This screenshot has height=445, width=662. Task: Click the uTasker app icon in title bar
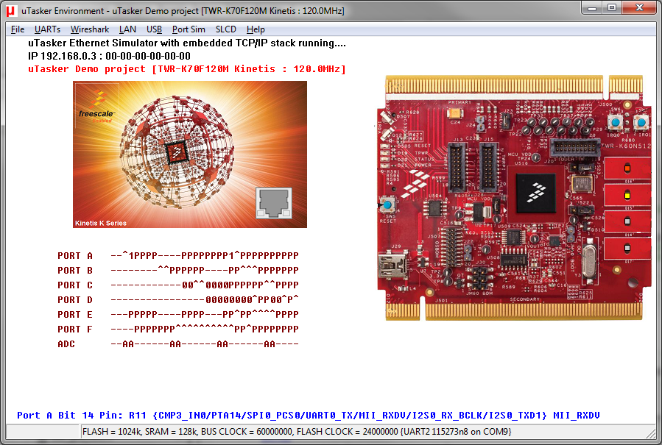10,10
